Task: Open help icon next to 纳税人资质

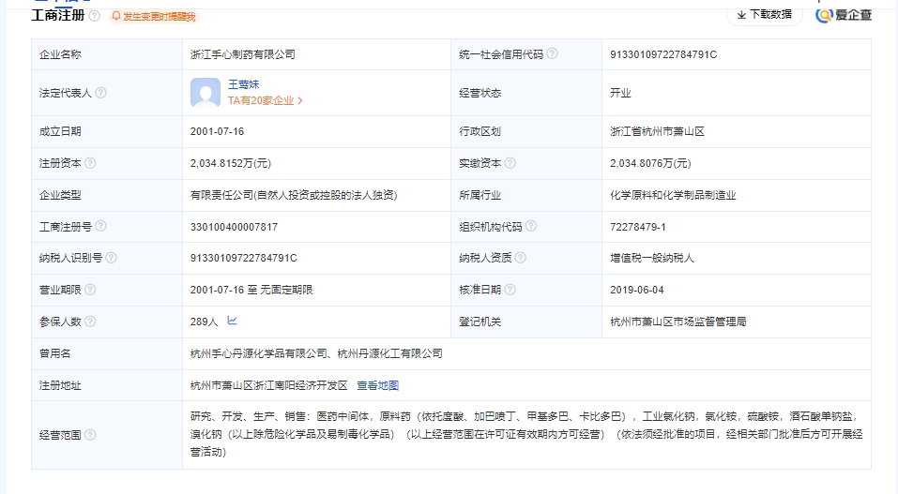Action: (520, 258)
